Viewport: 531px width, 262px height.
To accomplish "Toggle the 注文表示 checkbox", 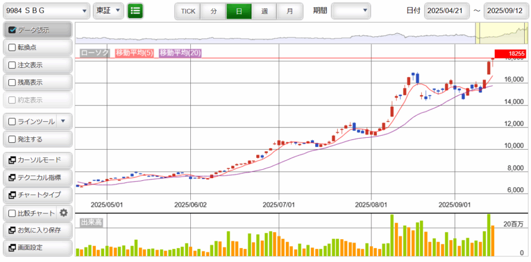I will (x=13, y=65).
